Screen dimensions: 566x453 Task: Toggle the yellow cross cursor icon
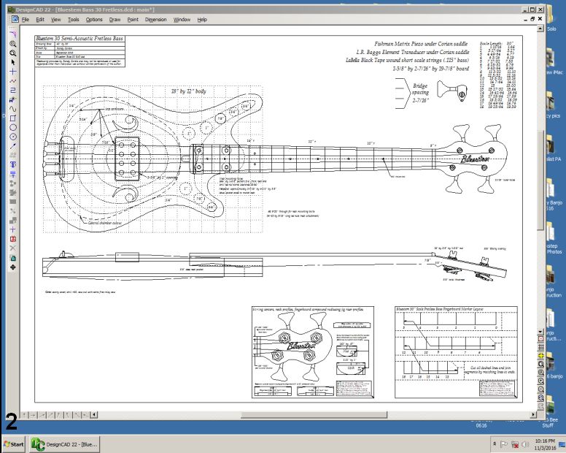(x=540, y=356)
